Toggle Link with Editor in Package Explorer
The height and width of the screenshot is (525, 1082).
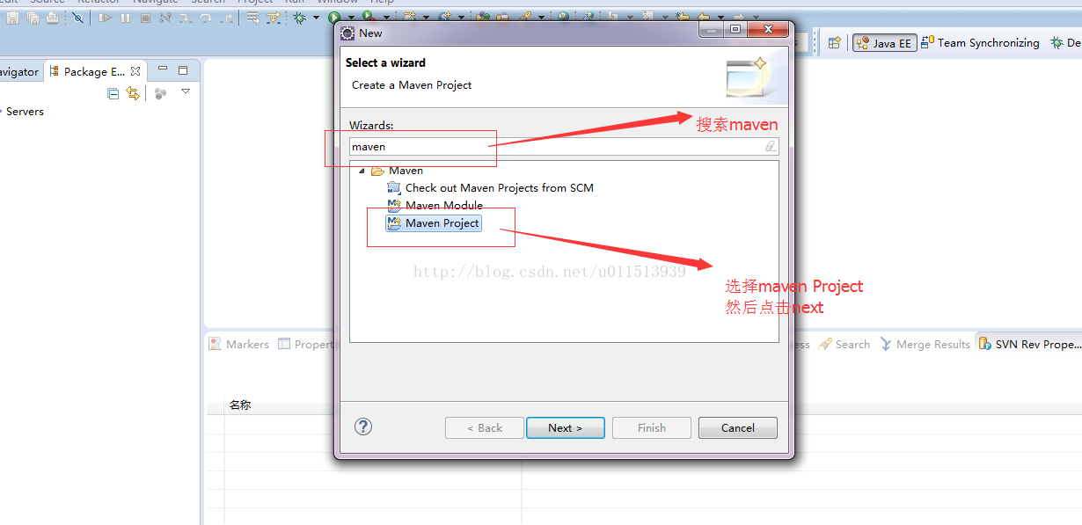point(133,93)
